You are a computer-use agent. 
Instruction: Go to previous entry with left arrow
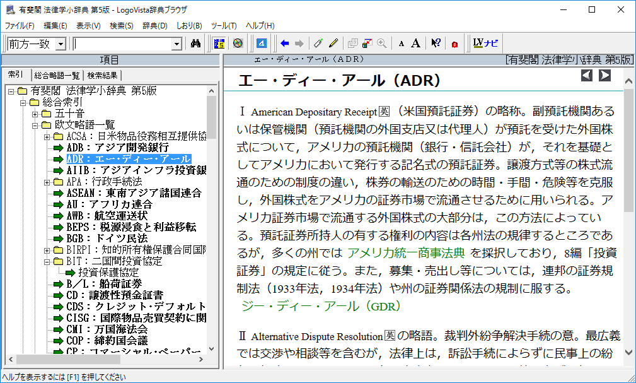[x=587, y=76]
